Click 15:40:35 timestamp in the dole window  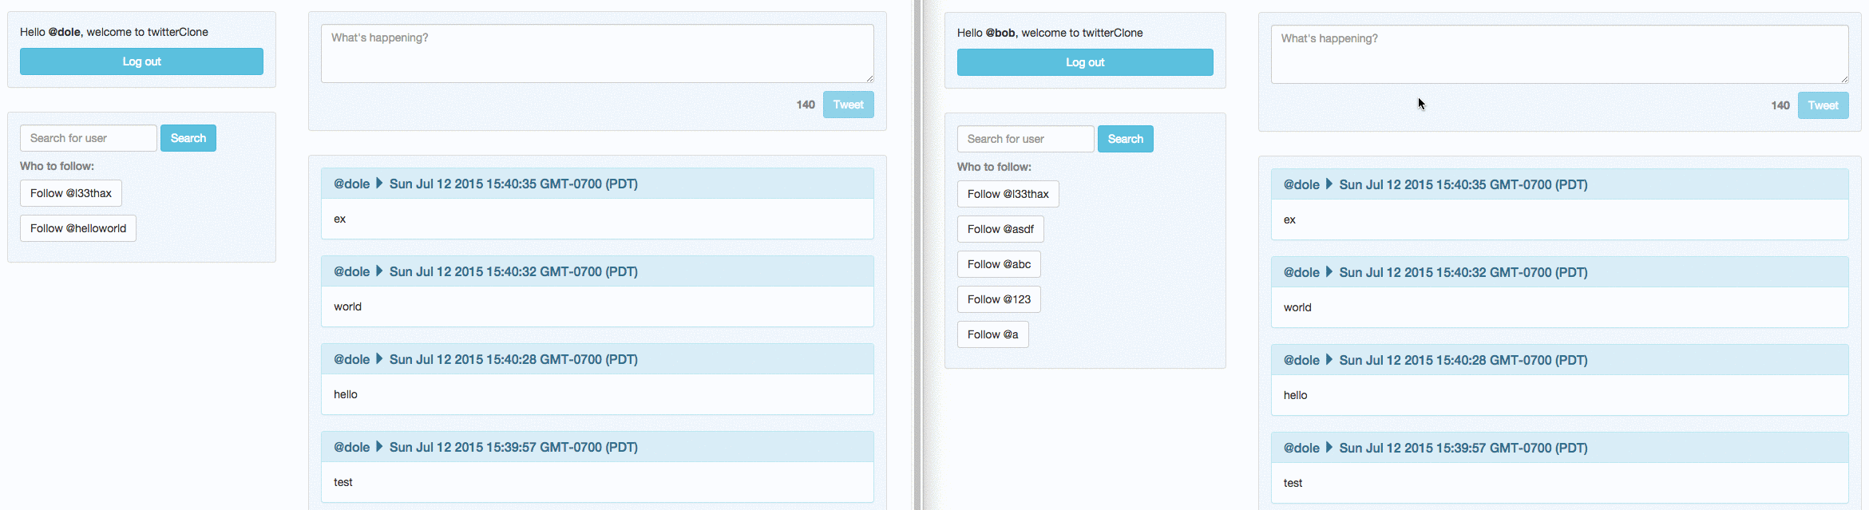[513, 184]
